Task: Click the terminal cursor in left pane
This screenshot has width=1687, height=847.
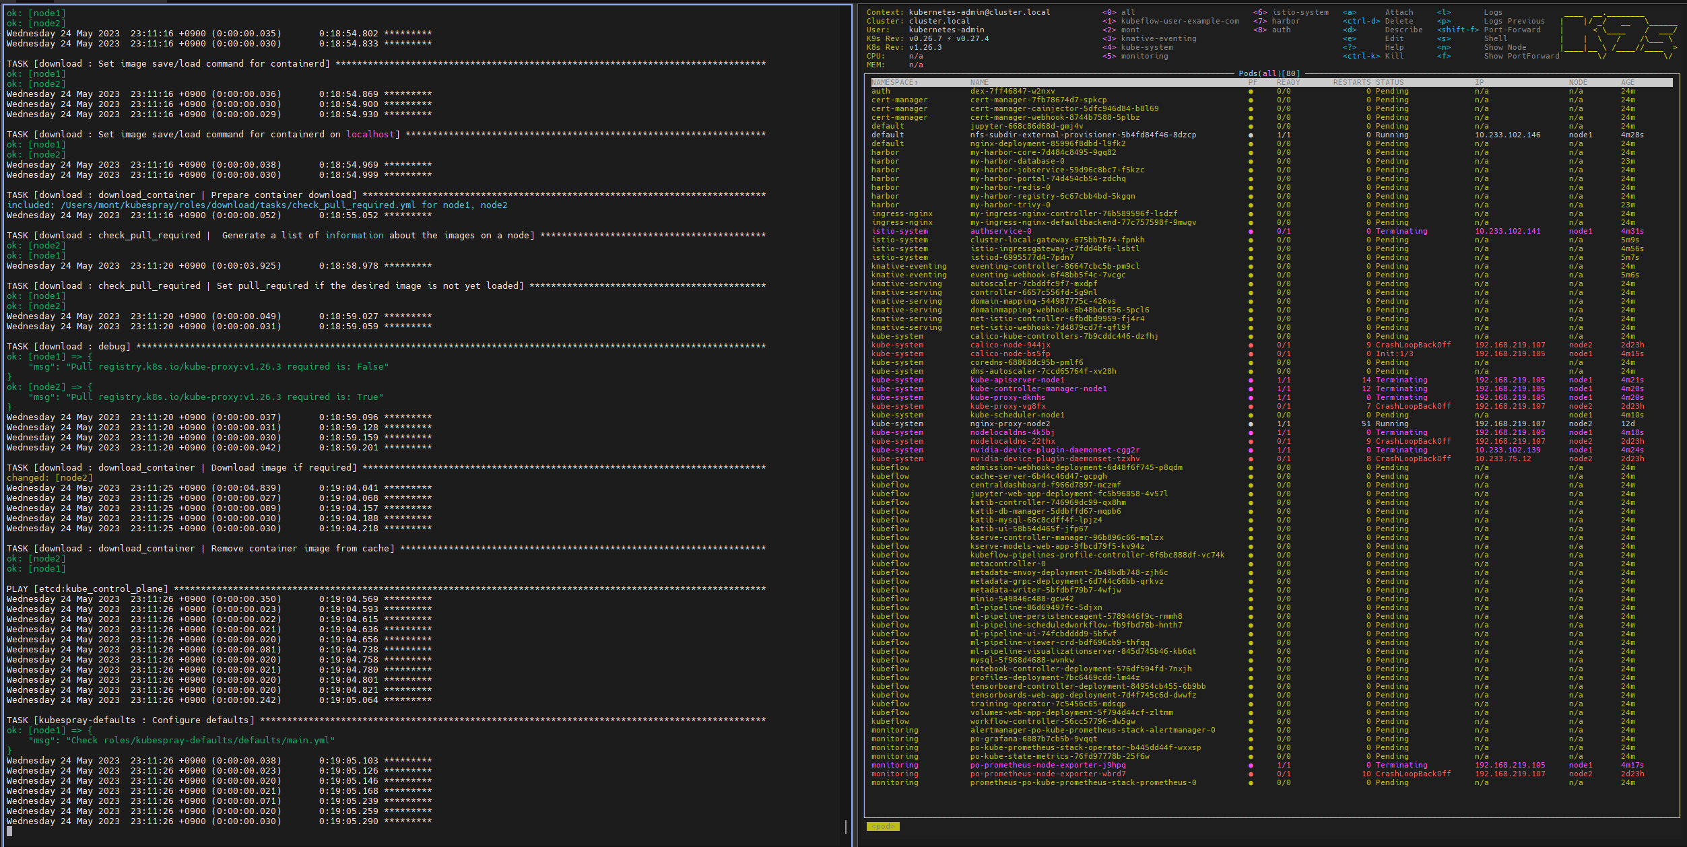Action: [x=9, y=832]
